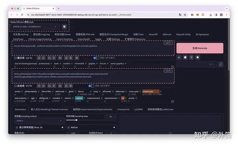Click the globe icon in the 提示词 toolbar

point(39,58)
